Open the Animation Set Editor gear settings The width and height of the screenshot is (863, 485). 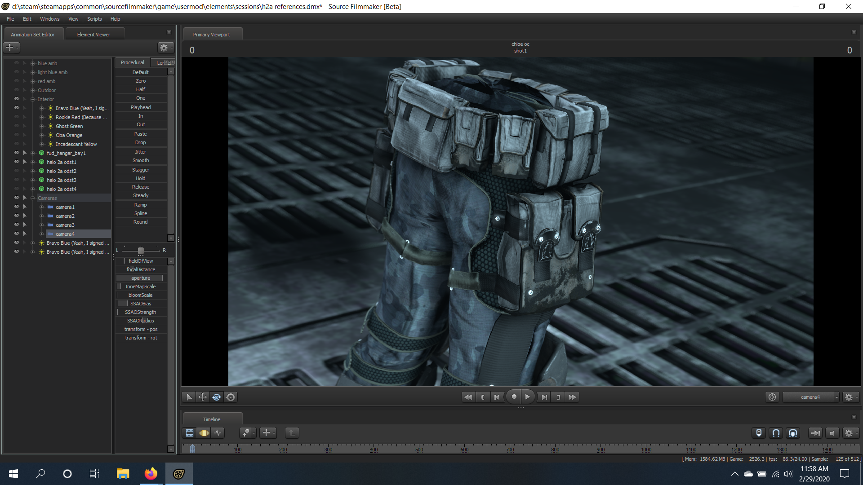[x=165, y=47]
